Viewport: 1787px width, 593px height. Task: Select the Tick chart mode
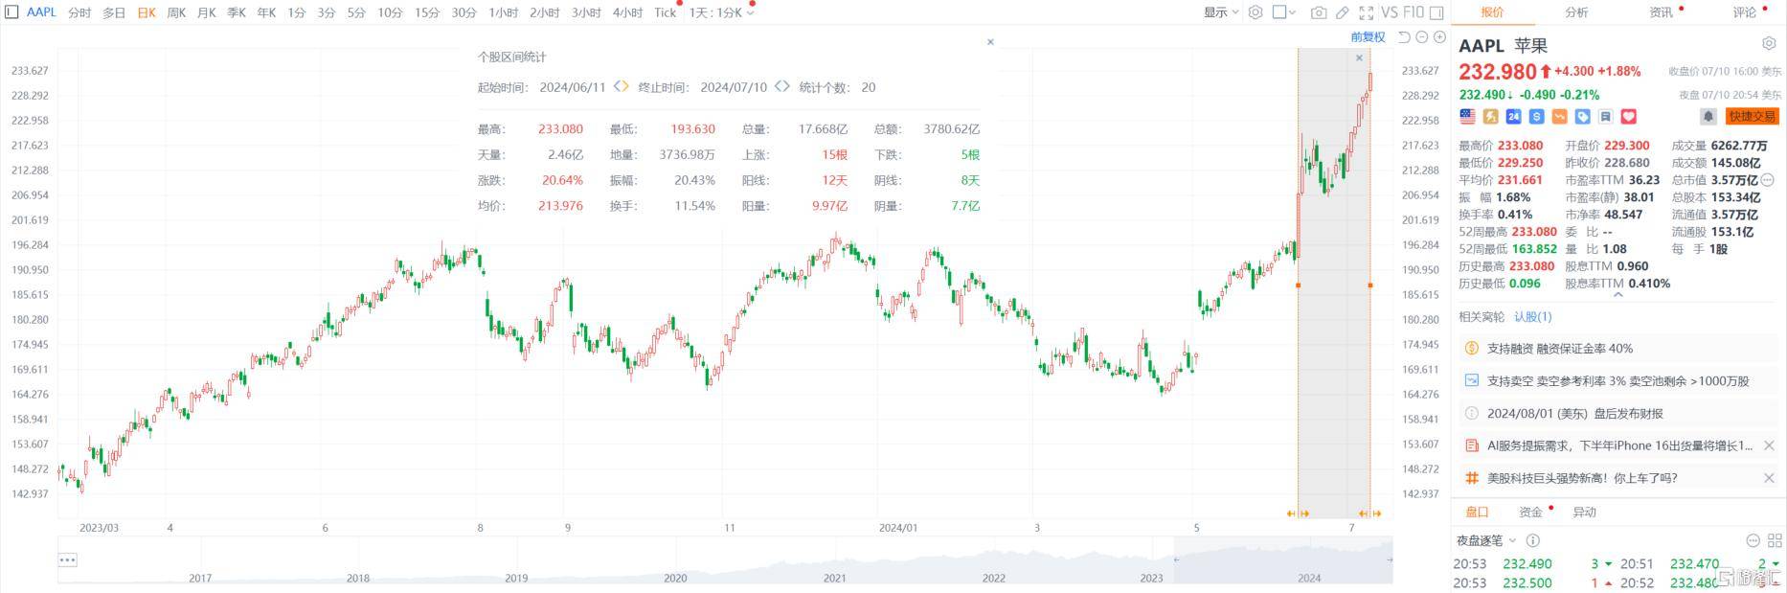coord(665,12)
